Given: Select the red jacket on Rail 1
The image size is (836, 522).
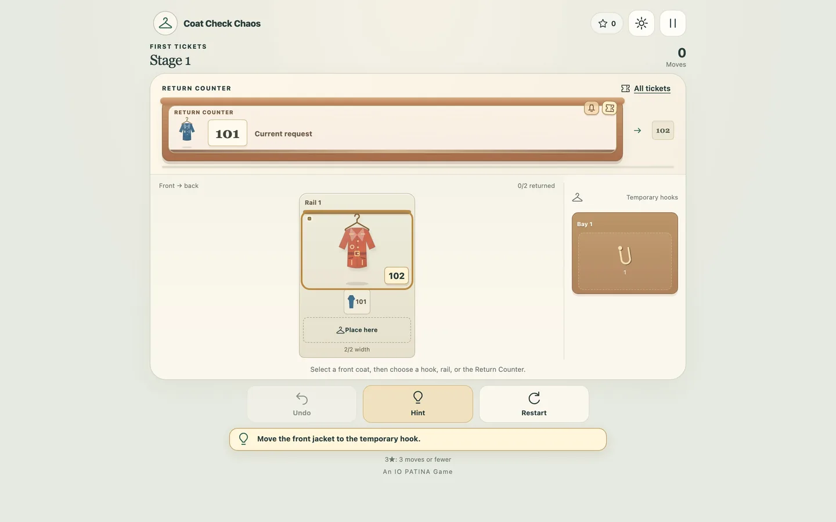Looking at the screenshot, I should (x=357, y=251).
